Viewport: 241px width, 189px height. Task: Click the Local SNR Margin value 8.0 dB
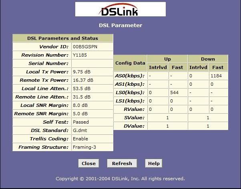[80, 105]
